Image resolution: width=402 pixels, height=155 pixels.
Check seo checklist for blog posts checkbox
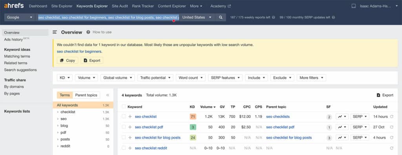tap(124, 137)
